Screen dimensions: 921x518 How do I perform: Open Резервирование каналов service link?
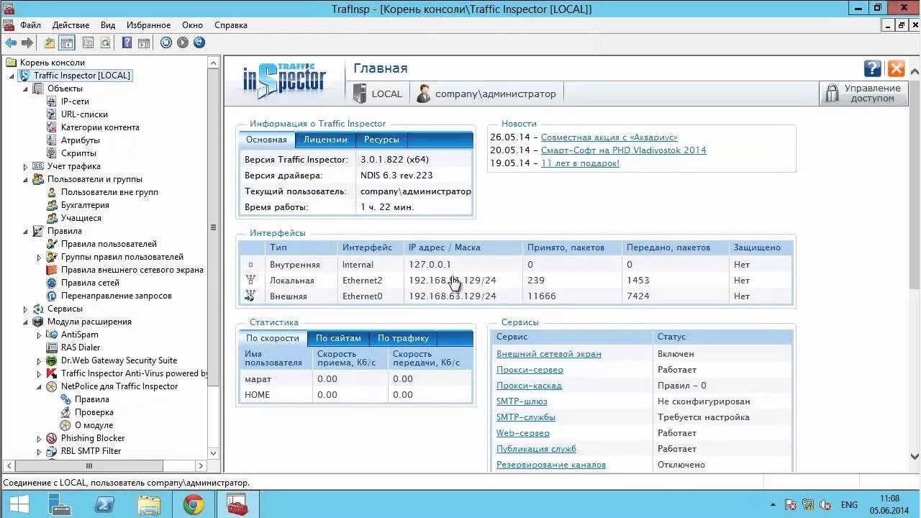(551, 465)
